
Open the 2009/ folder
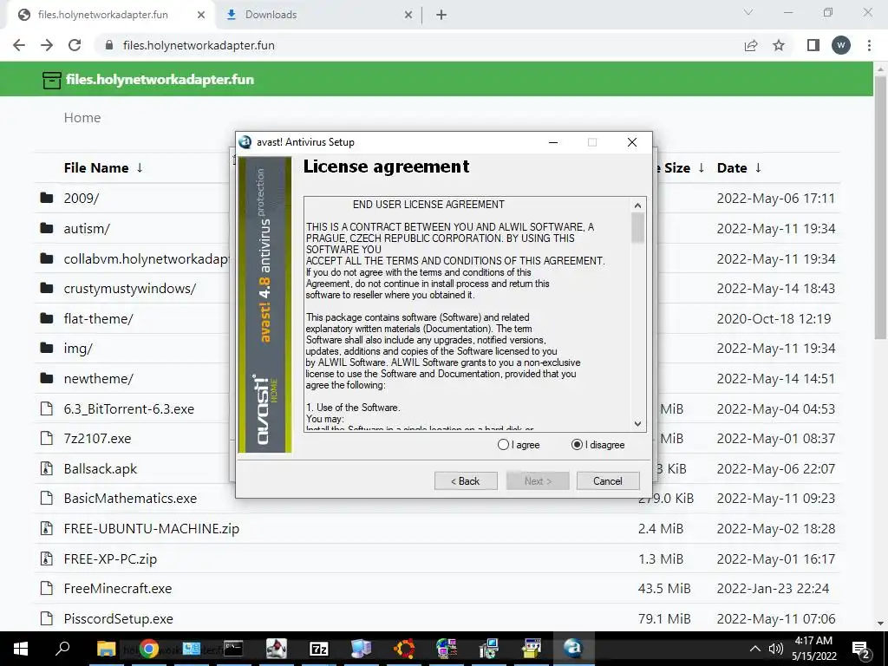[x=82, y=199]
